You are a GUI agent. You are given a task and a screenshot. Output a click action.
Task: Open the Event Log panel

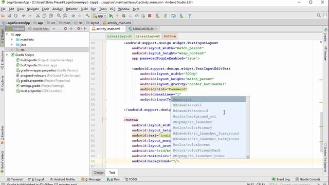tap(281, 179)
